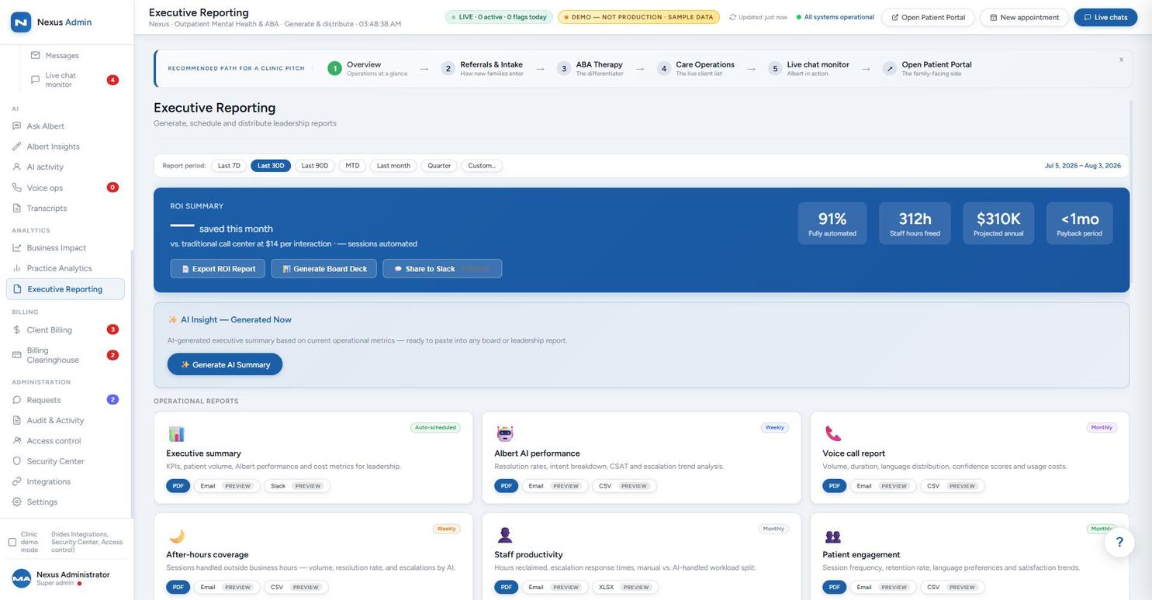Viewport: 1152px width, 600px height.
Task: Open the help question-mark button
Action: (1119, 543)
